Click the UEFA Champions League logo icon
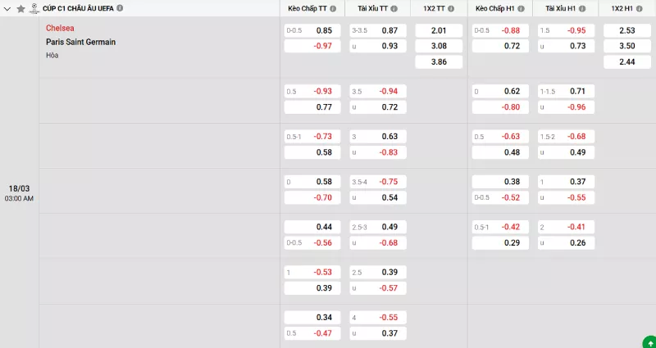This screenshot has height=348, width=656. pyautogui.click(x=34, y=8)
